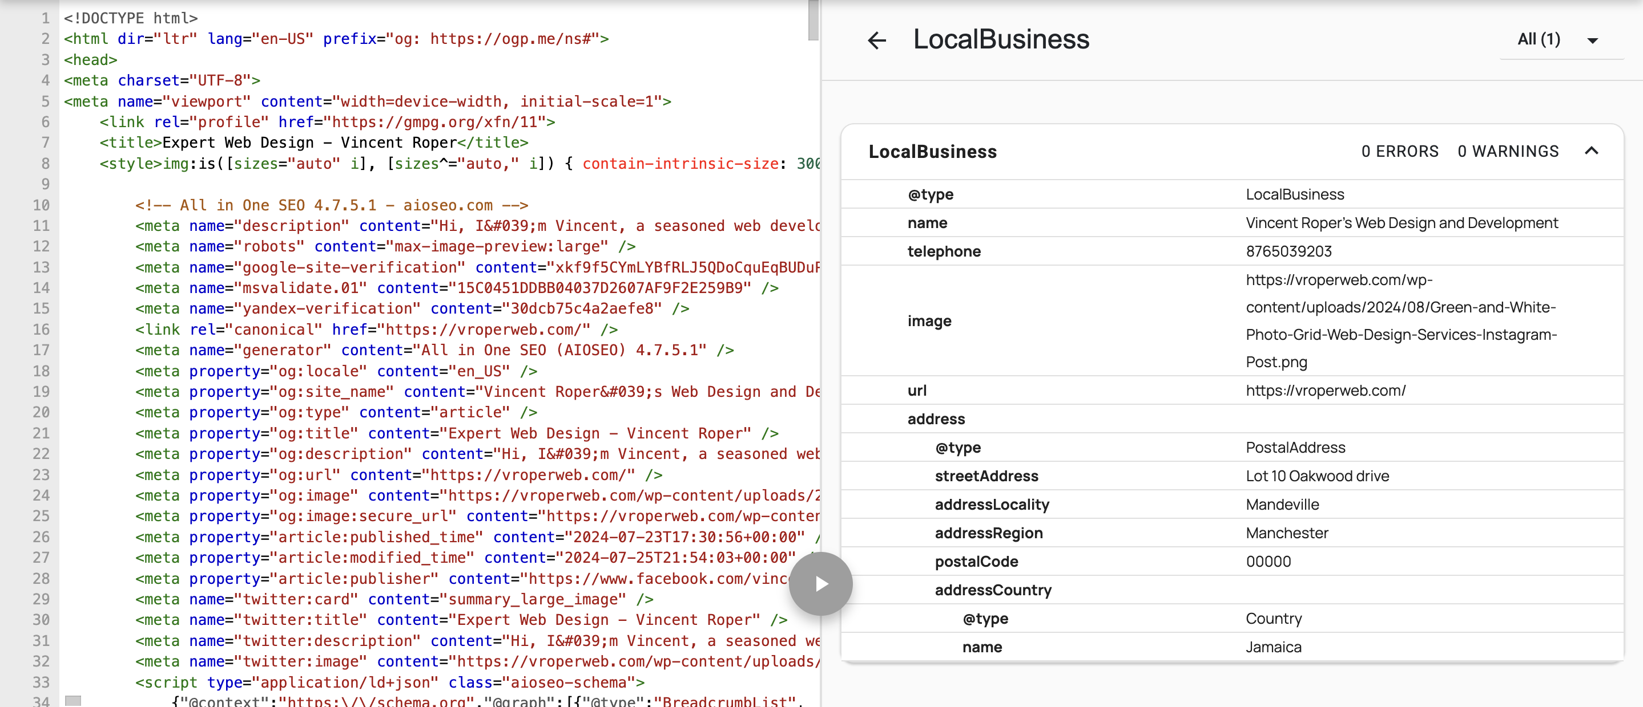Click the twitter:card meta tag line
Viewport: 1643px width, 707px height.
coord(394,599)
